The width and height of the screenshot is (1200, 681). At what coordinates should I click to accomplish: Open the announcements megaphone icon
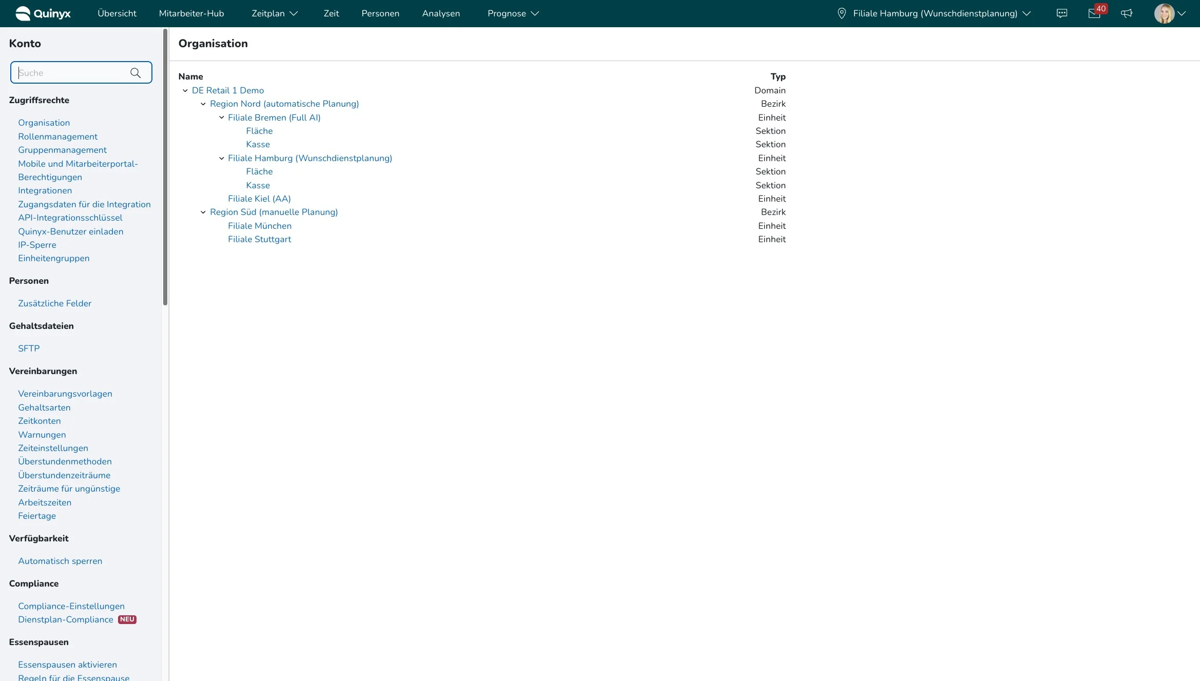pos(1127,13)
